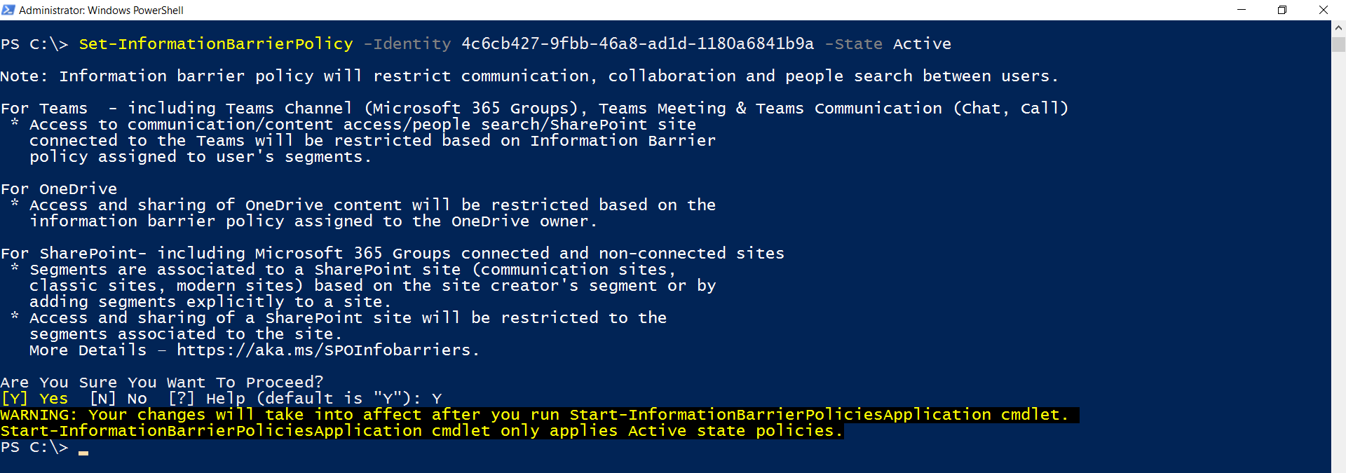Screen dimensions: 1346x473
Task: Click the yellow WARNING label text
Action: pos(39,415)
